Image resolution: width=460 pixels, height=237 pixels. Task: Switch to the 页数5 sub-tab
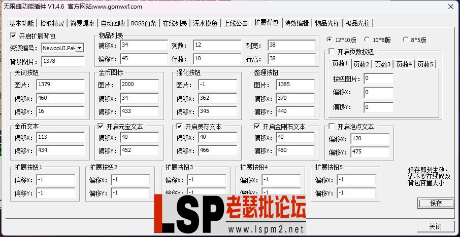point(425,64)
